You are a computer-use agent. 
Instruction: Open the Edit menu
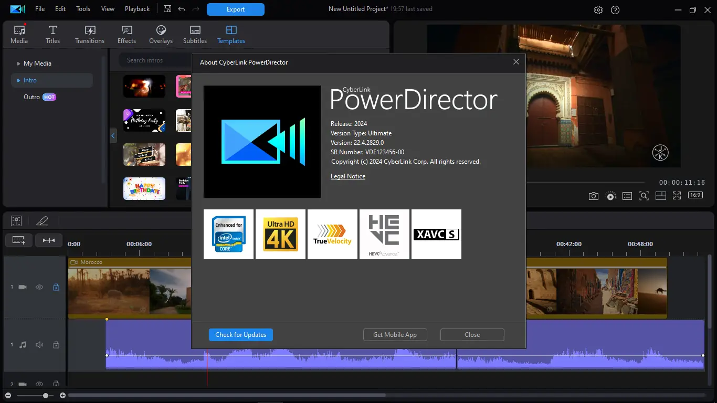pyautogui.click(x=60, y=9)
